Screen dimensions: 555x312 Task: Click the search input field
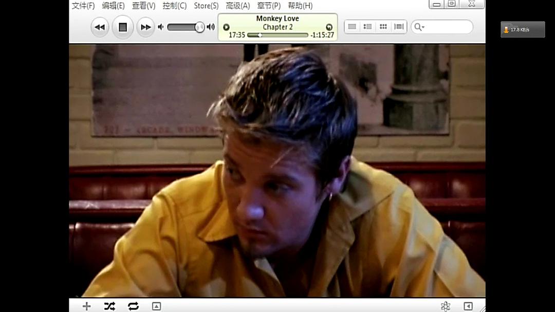click(447, 27)
